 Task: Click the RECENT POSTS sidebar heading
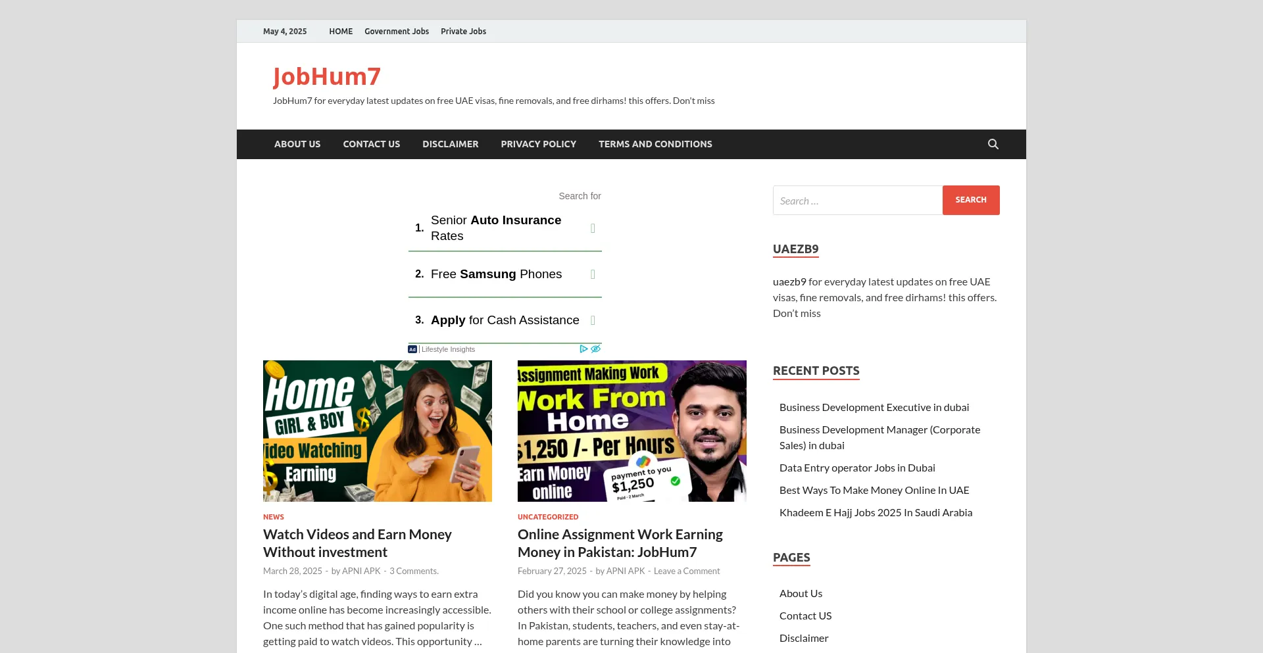pos(816,371)
